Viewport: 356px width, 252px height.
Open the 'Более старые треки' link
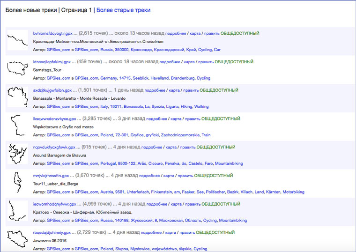[123, 10]
